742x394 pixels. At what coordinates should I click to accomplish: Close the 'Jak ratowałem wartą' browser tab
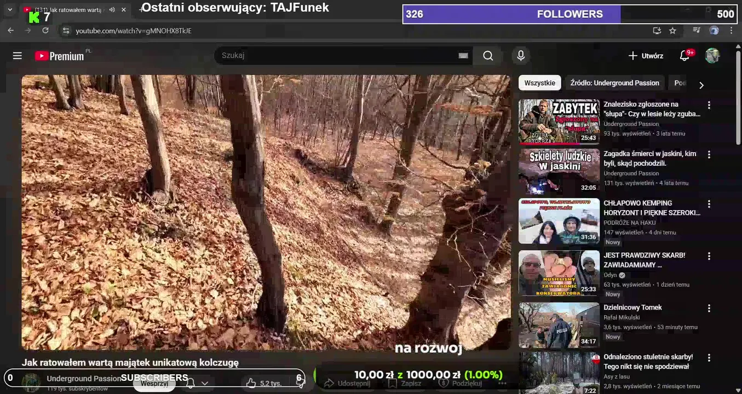point(124,10)
